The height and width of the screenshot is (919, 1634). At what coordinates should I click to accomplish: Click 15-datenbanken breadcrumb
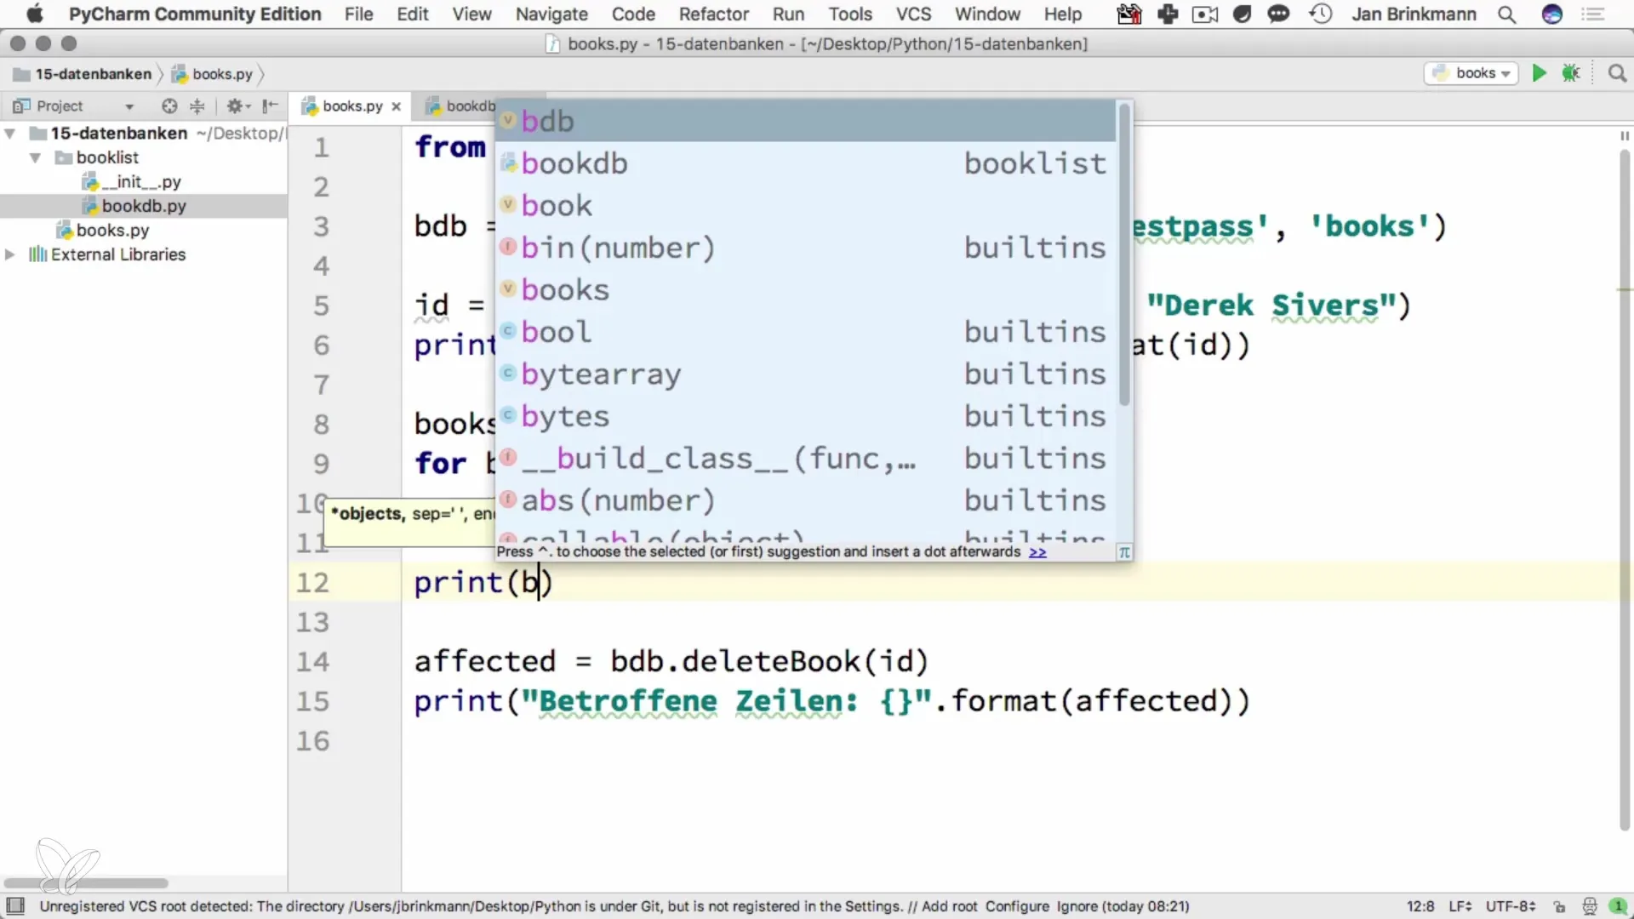tap(83, 74)
